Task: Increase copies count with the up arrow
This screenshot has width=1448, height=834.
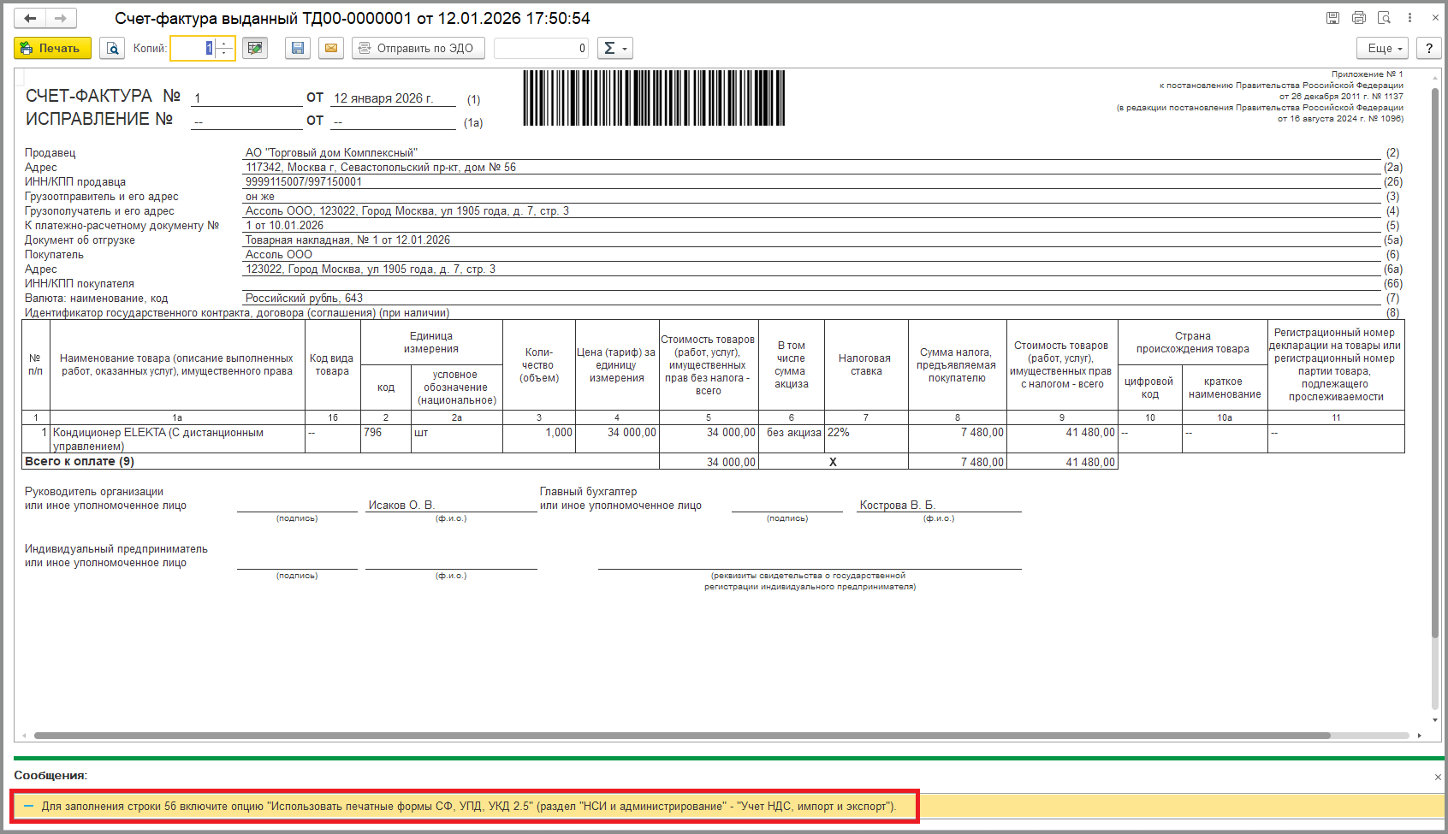Action: (224, 44)
